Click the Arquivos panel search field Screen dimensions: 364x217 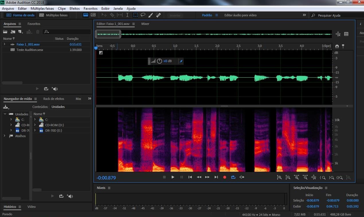pyautogui.click(x=67, y=32)
